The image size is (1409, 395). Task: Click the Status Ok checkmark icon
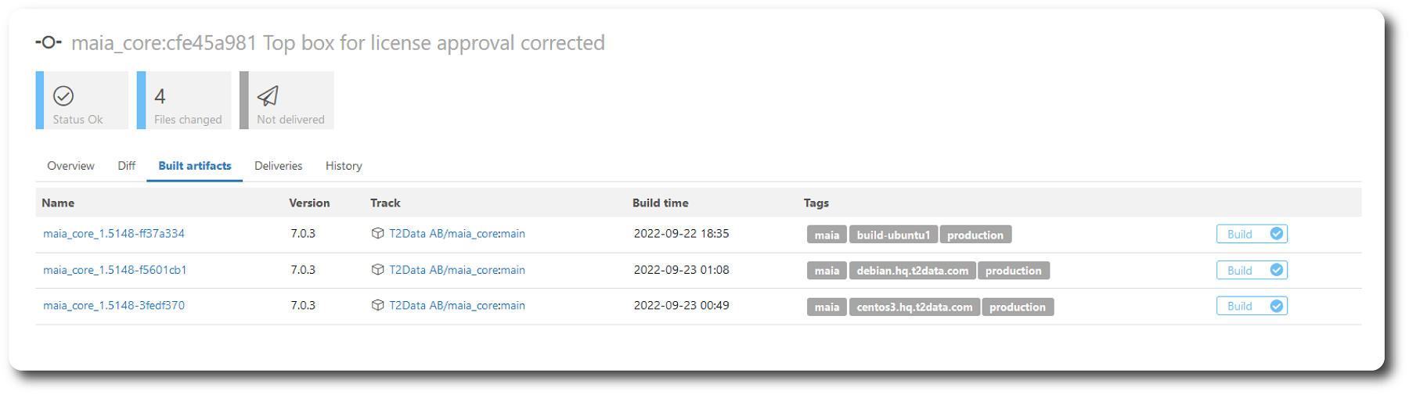[x=63, y=96]
